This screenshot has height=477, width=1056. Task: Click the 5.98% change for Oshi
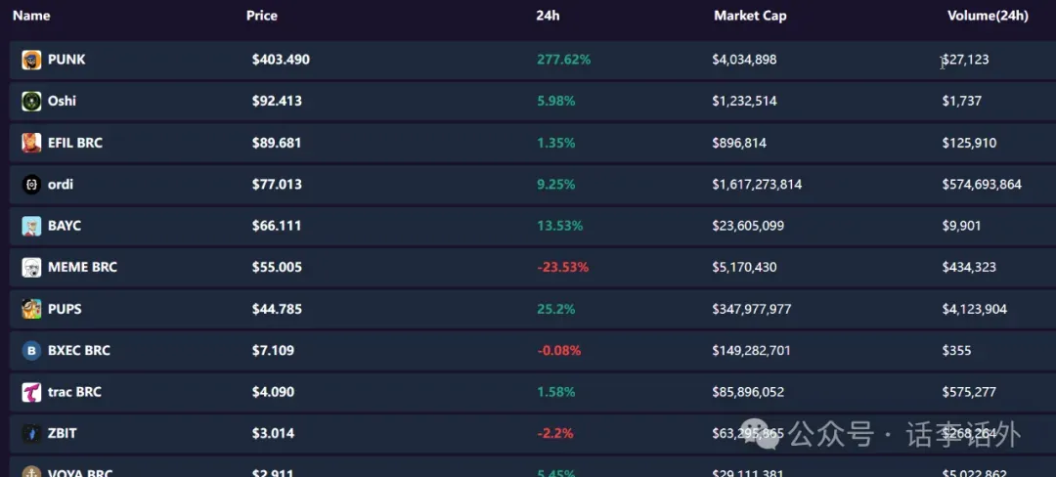click(556, 102)
